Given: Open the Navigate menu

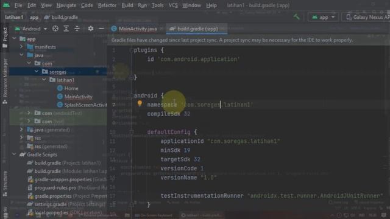Looking at the screenshot, I should 66,5.
